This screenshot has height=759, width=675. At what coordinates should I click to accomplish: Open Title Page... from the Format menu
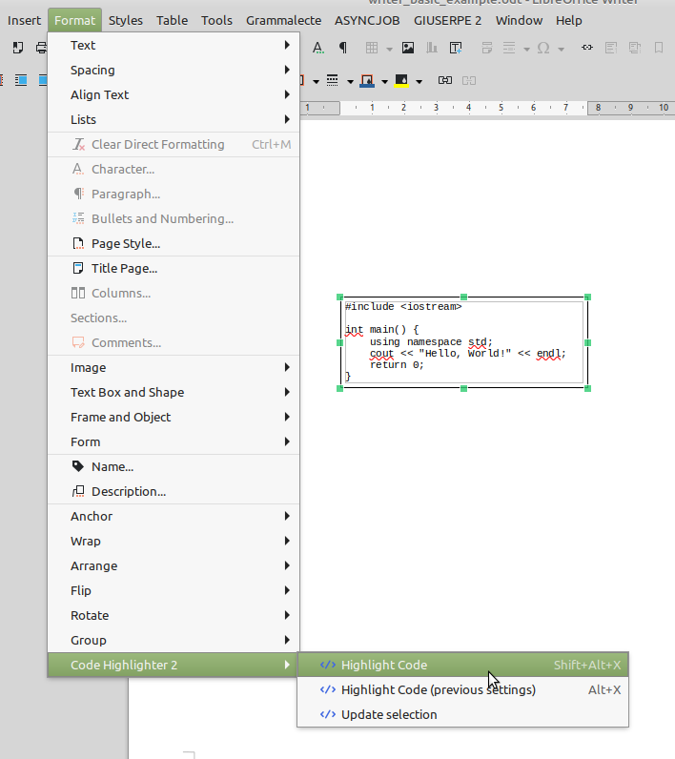tap(124, 268)
